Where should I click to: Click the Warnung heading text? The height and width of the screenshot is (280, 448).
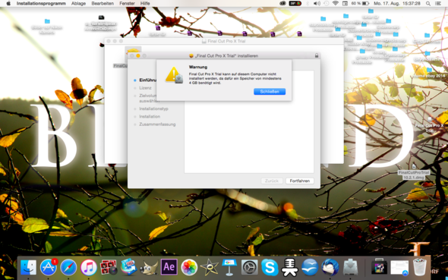click(x=198, y=67)
